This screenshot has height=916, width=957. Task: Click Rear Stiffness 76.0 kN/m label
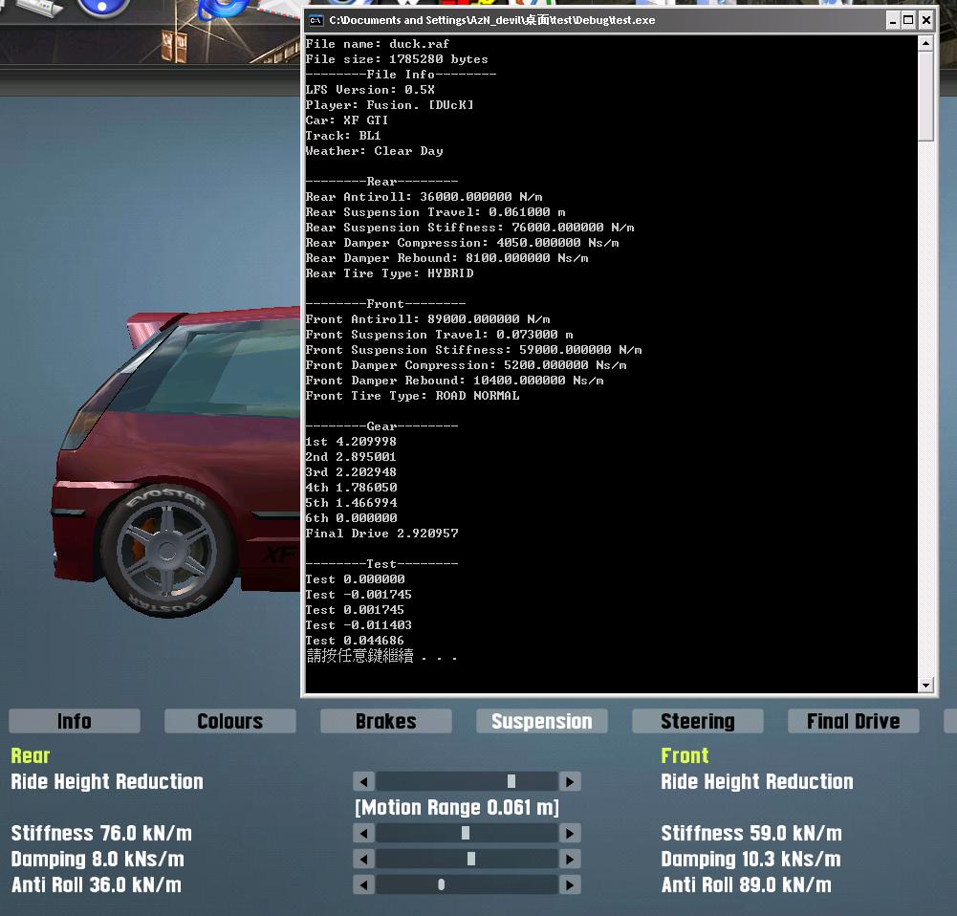point(101,833)
